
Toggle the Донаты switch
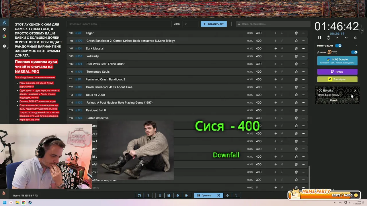coord(354,52)
